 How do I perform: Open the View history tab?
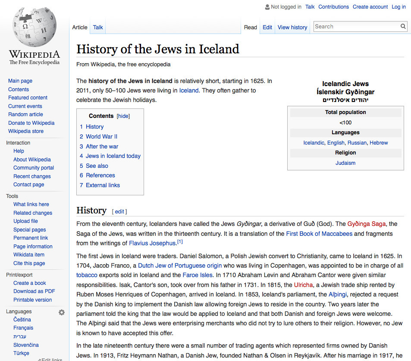click(x=292, y=27)
